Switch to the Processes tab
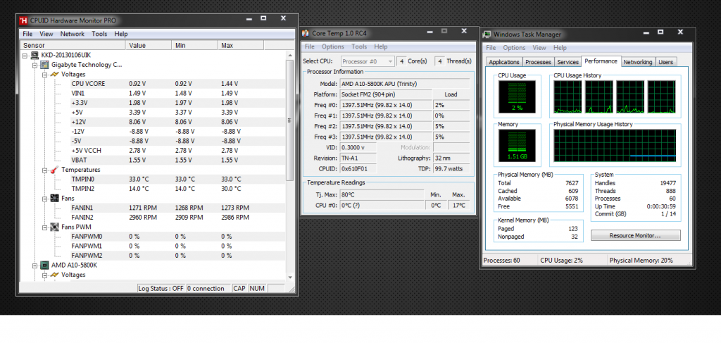 [x=538, y=62]
